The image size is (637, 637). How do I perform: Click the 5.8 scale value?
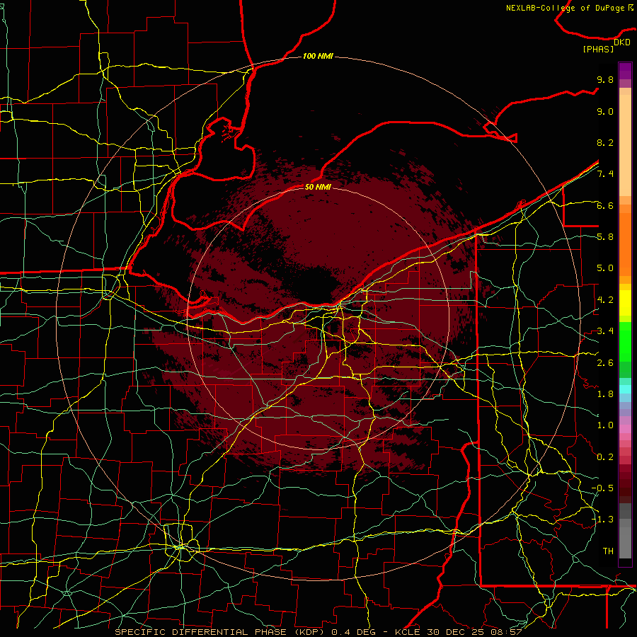(605, 237)
